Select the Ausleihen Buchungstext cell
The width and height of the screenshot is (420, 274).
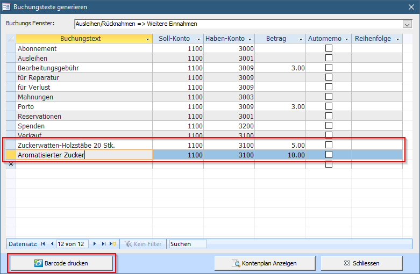(84, 58)
